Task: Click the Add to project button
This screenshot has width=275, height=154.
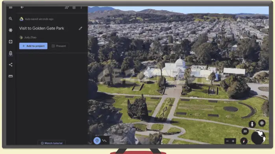Action: tap(33, 46)
